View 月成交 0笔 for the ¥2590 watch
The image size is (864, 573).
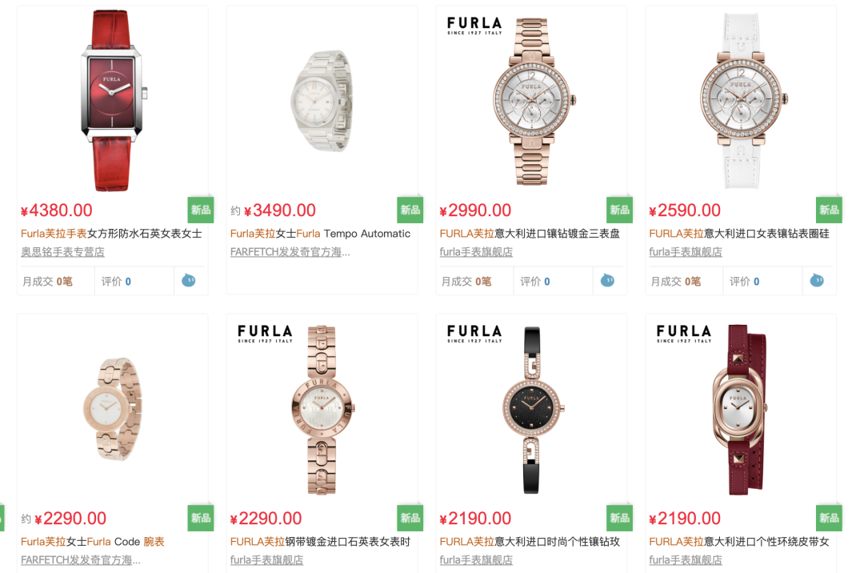tap(675, 281)
